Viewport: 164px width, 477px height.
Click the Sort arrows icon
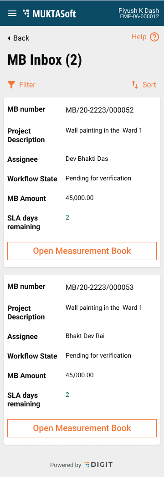pyautogui.click(x=135, y=85)
